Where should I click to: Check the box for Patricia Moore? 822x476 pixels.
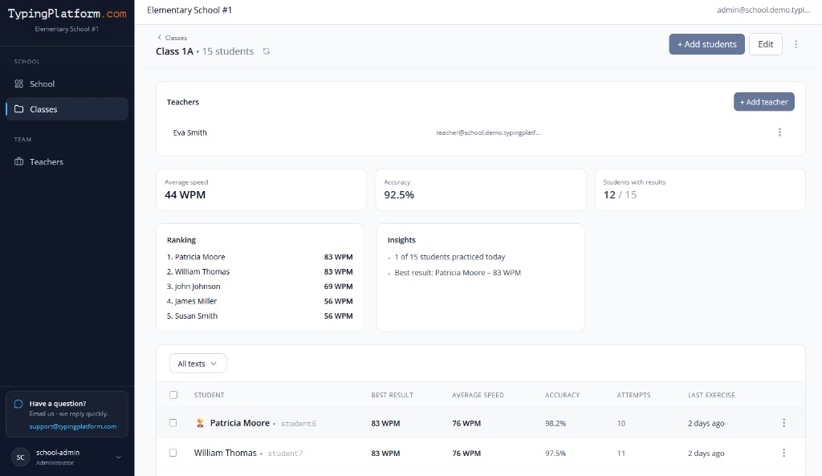(173, 423)
